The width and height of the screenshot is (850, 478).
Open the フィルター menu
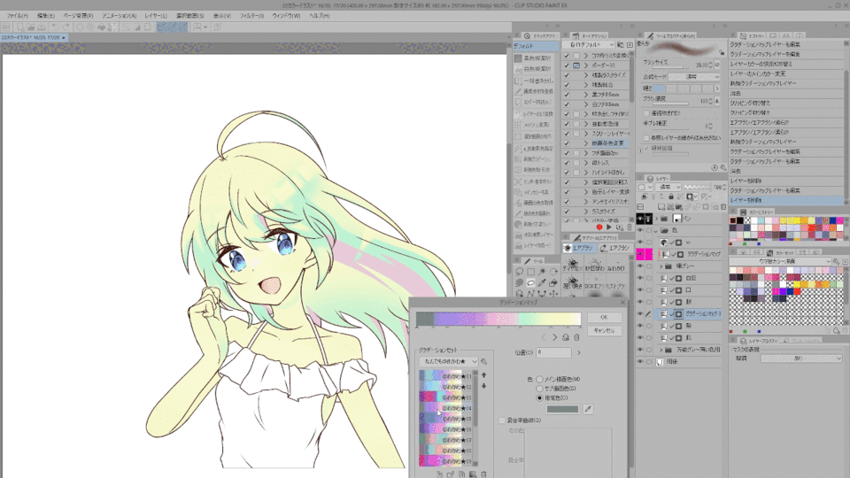251,16
